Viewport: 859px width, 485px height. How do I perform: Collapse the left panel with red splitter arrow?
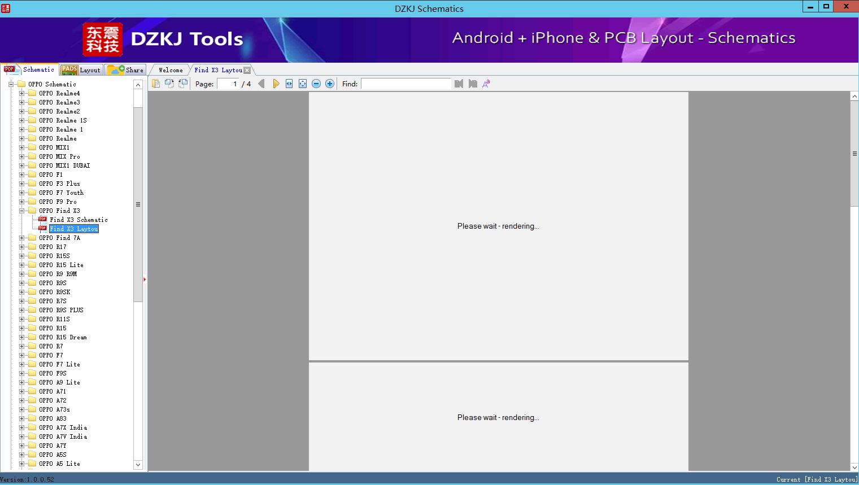tap(145, 279)
